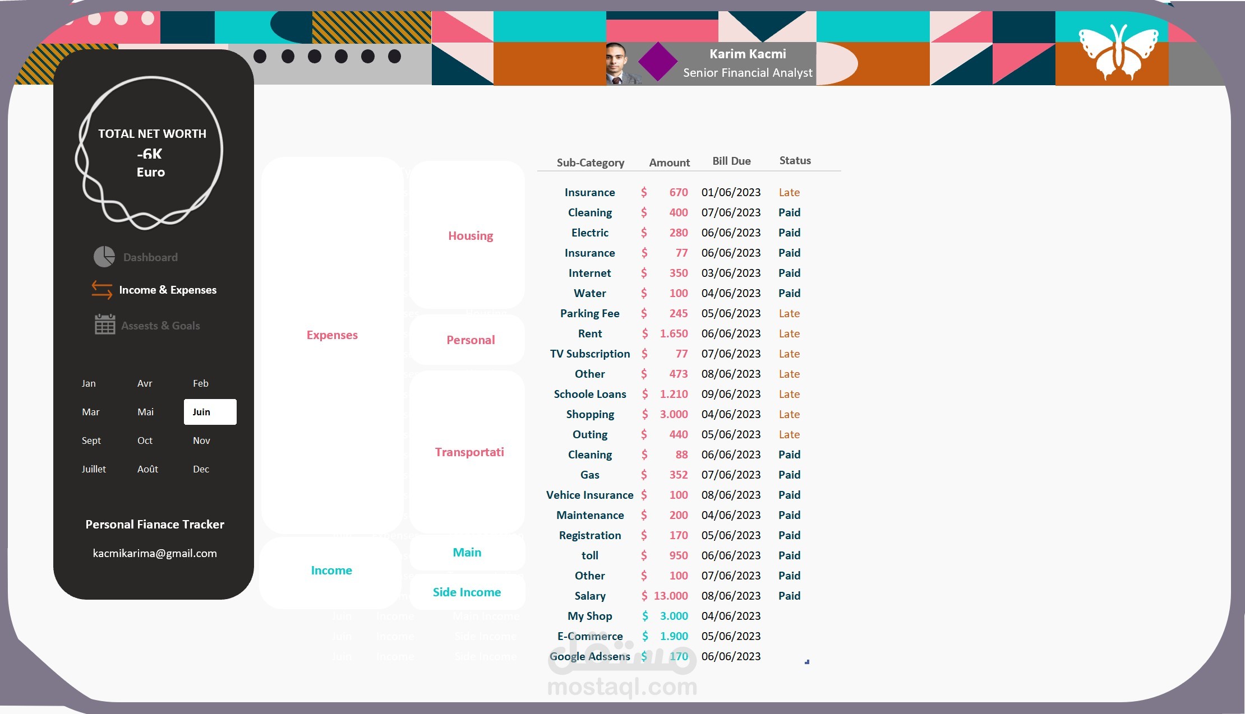This screenshot has height=714, width=1245.
Task: Click the Status column header
Action: pos(795,161)
